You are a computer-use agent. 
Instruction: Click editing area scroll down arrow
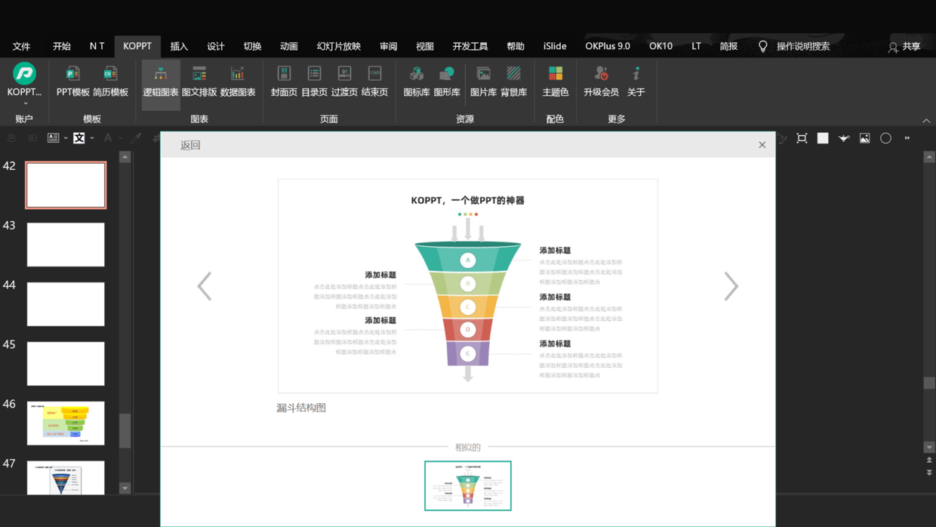pos(929,447)
